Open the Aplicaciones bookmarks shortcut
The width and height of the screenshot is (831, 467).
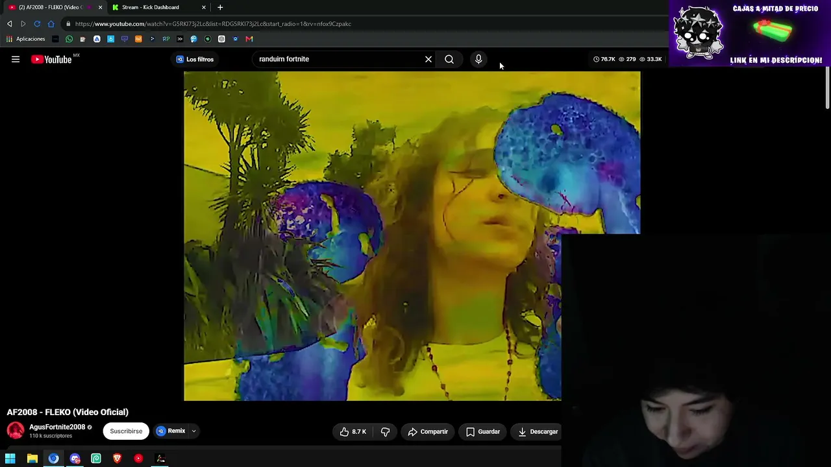tap(26, 39)
